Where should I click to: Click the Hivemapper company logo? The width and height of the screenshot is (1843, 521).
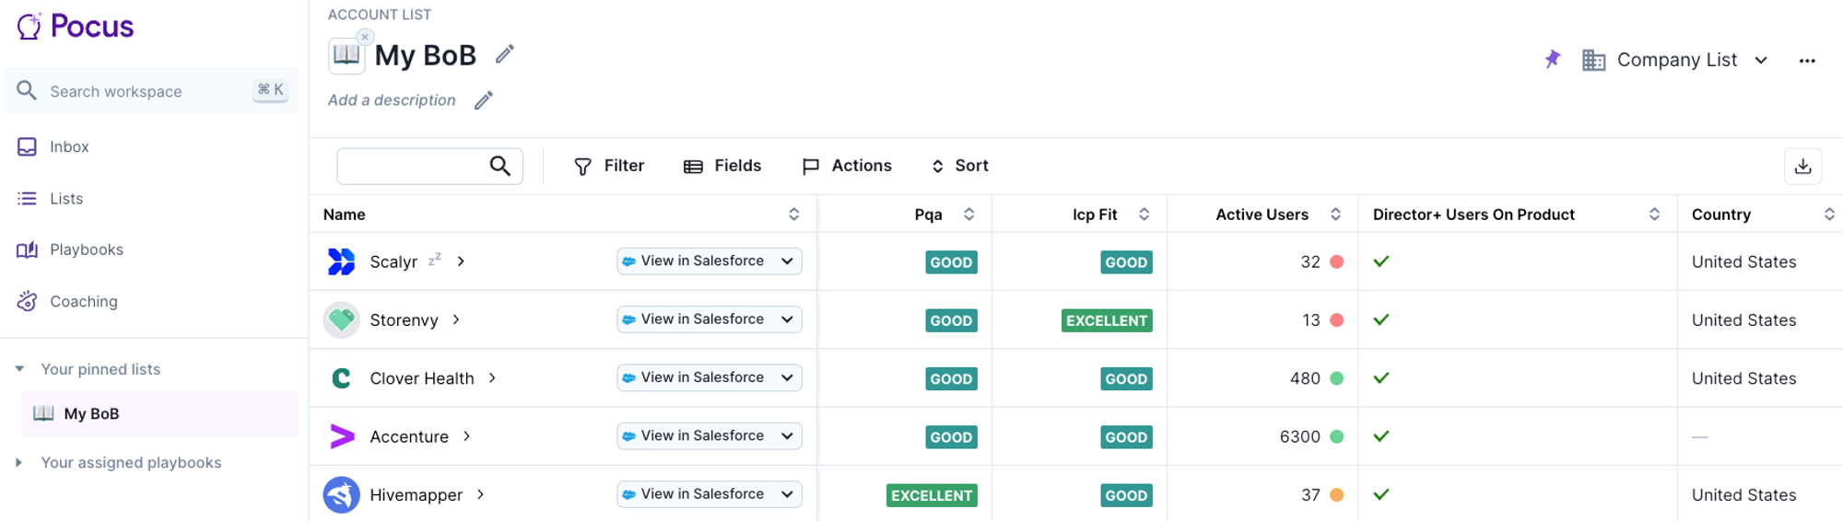tap(341, 494)
